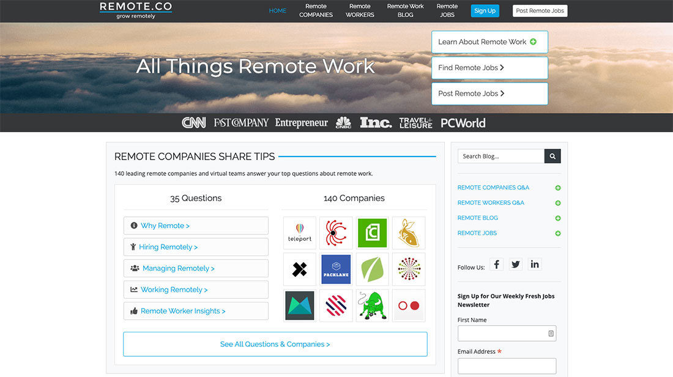
Task: Click Post Remote Jobs hero button
Action: click(489, 93)
